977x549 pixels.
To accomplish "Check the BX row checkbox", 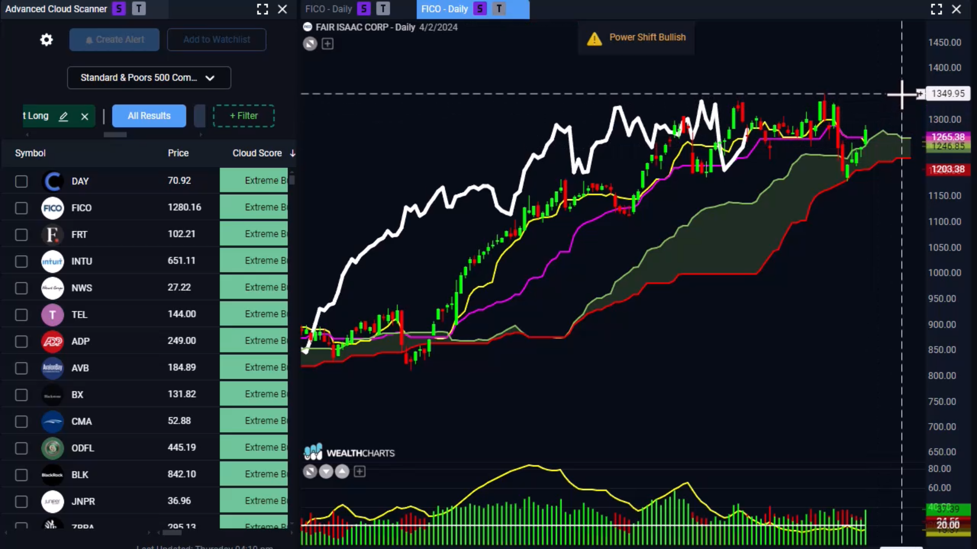I will (21, 395).
